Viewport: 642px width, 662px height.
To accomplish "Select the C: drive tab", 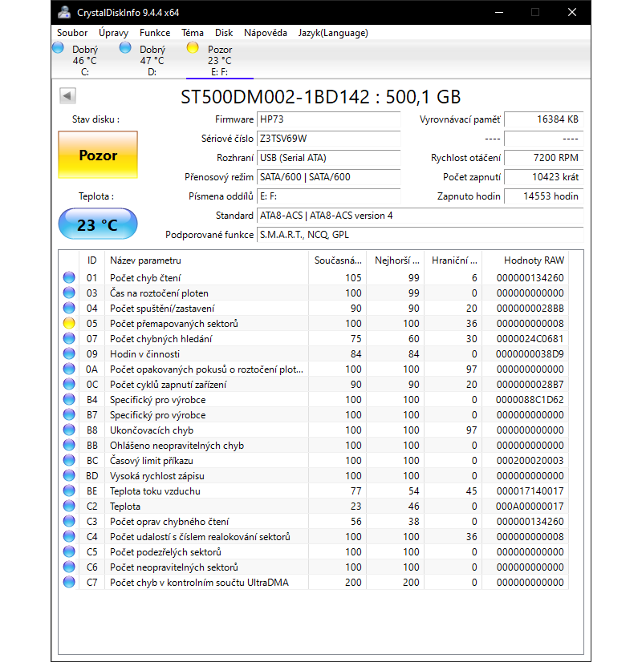I will [x=84, y=60].
